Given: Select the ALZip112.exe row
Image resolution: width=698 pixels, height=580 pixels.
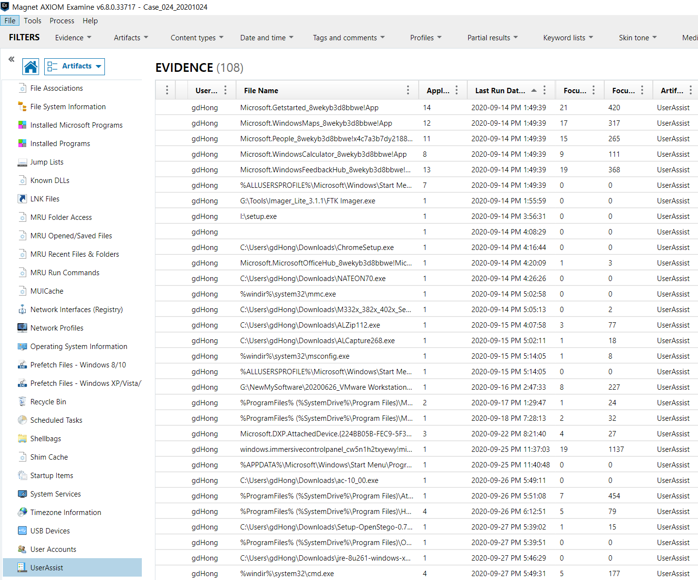Looking at the screenshot, I should click(426, 325).
